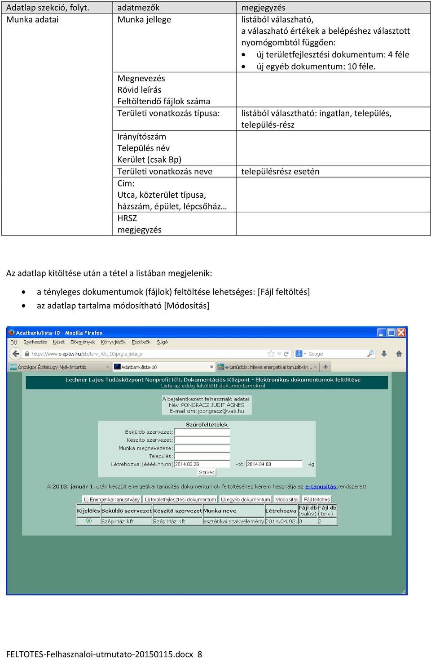Screen dimensions: 431x658
Task: Close the Adatbank/lista-10 tab
Action: click(212, 367)
